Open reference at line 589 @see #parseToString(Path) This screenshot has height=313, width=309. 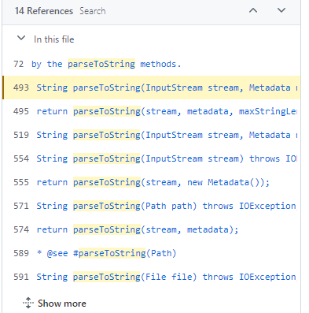pos(151,253)
